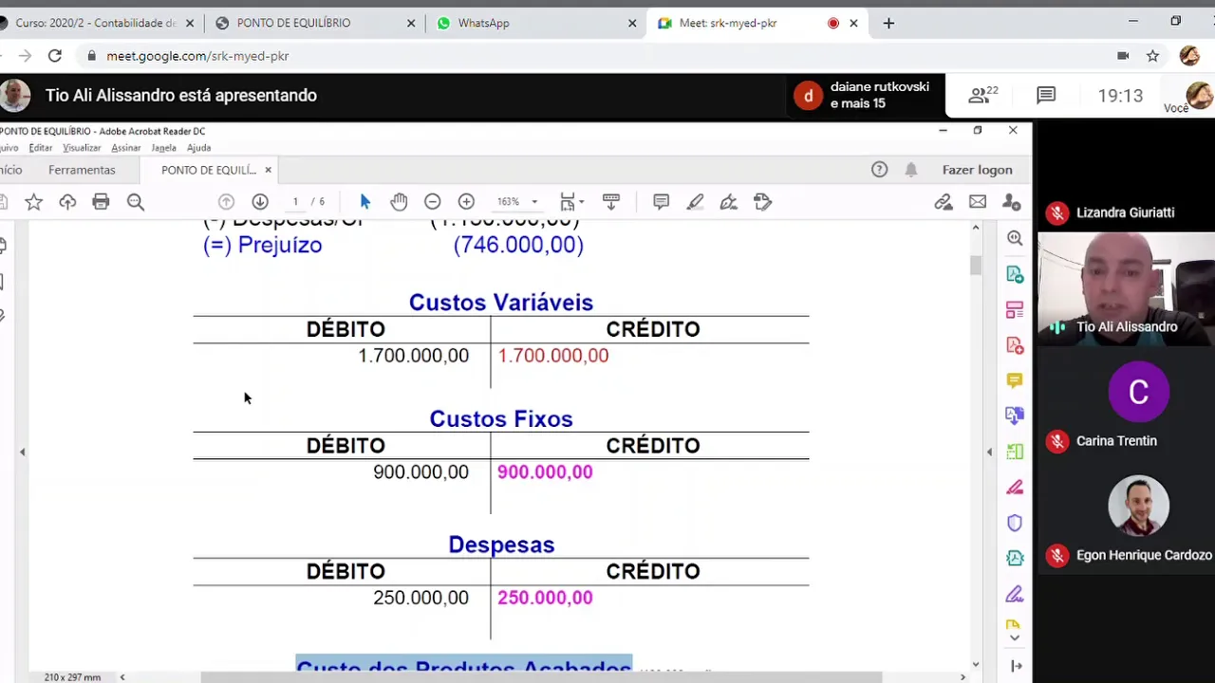
Task: Click the horizontal scrollbar at bottom
Action: coord(541,677)
